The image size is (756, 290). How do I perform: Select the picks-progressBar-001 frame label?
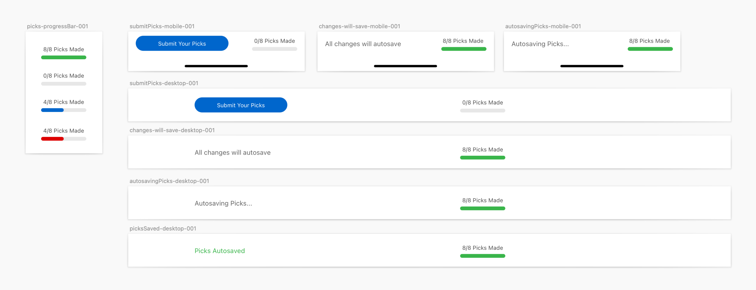point(57,26)
